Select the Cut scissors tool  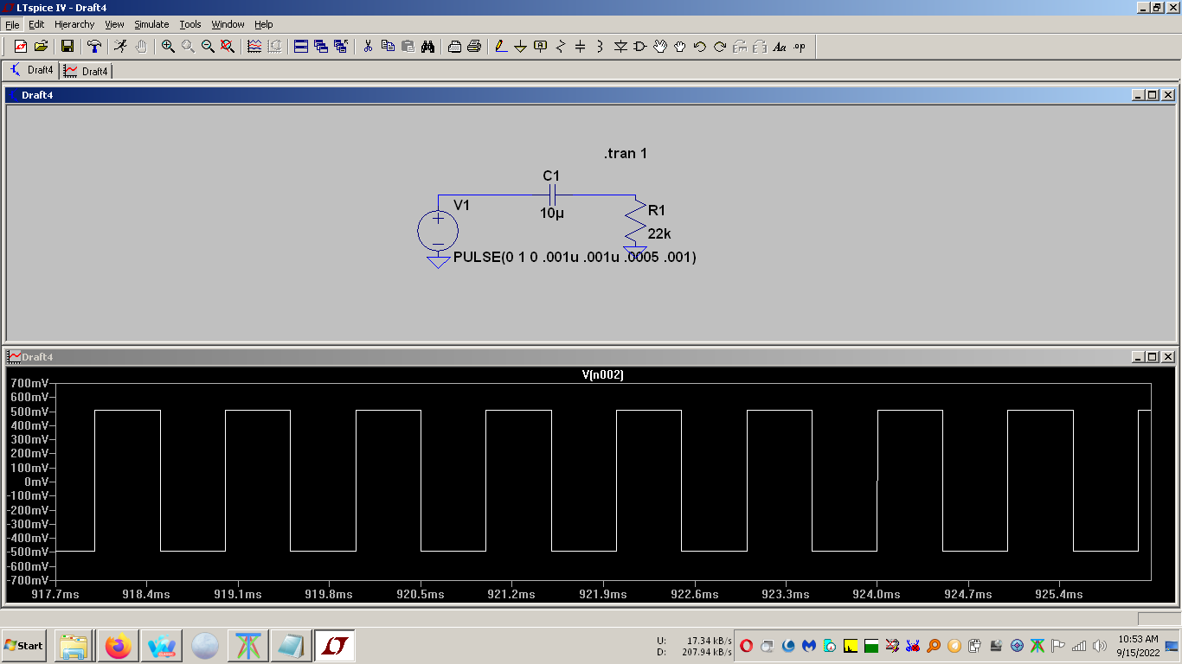click(368, 47)
